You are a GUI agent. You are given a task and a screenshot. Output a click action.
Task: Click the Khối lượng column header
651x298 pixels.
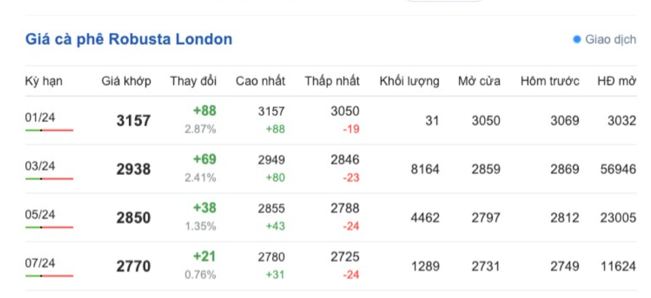(x=410, y=81)
